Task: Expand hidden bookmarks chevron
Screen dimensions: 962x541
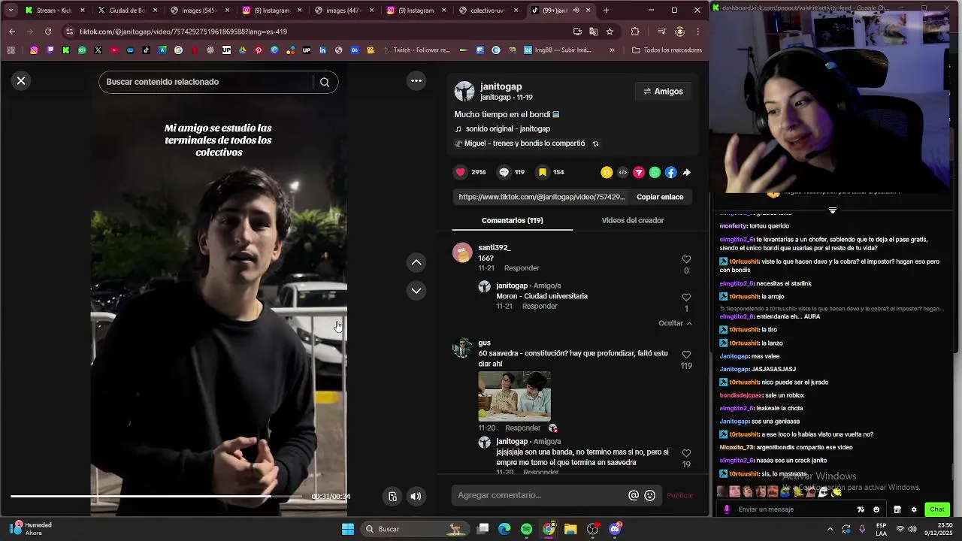Action: click(x=612, y=50)
